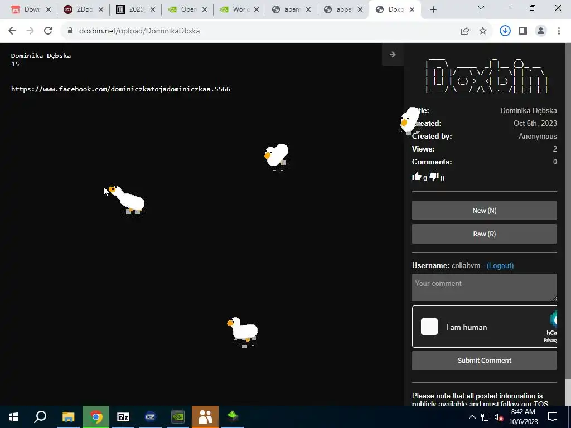Click the 'collabvm' username text

coord(466,266)
